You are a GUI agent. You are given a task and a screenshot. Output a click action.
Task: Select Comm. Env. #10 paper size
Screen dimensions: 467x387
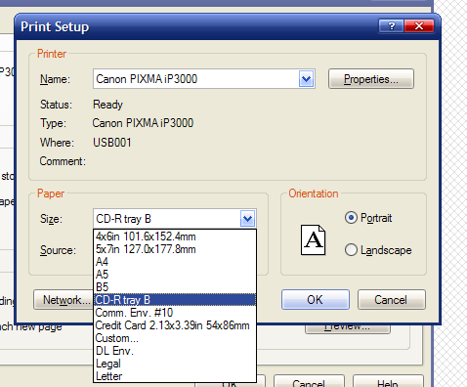[x=175, y=313]
